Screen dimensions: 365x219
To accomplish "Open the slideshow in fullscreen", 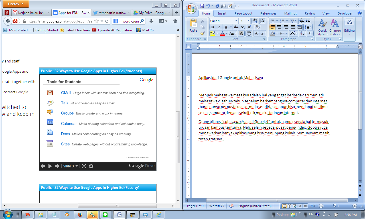I will coord(84,166).
